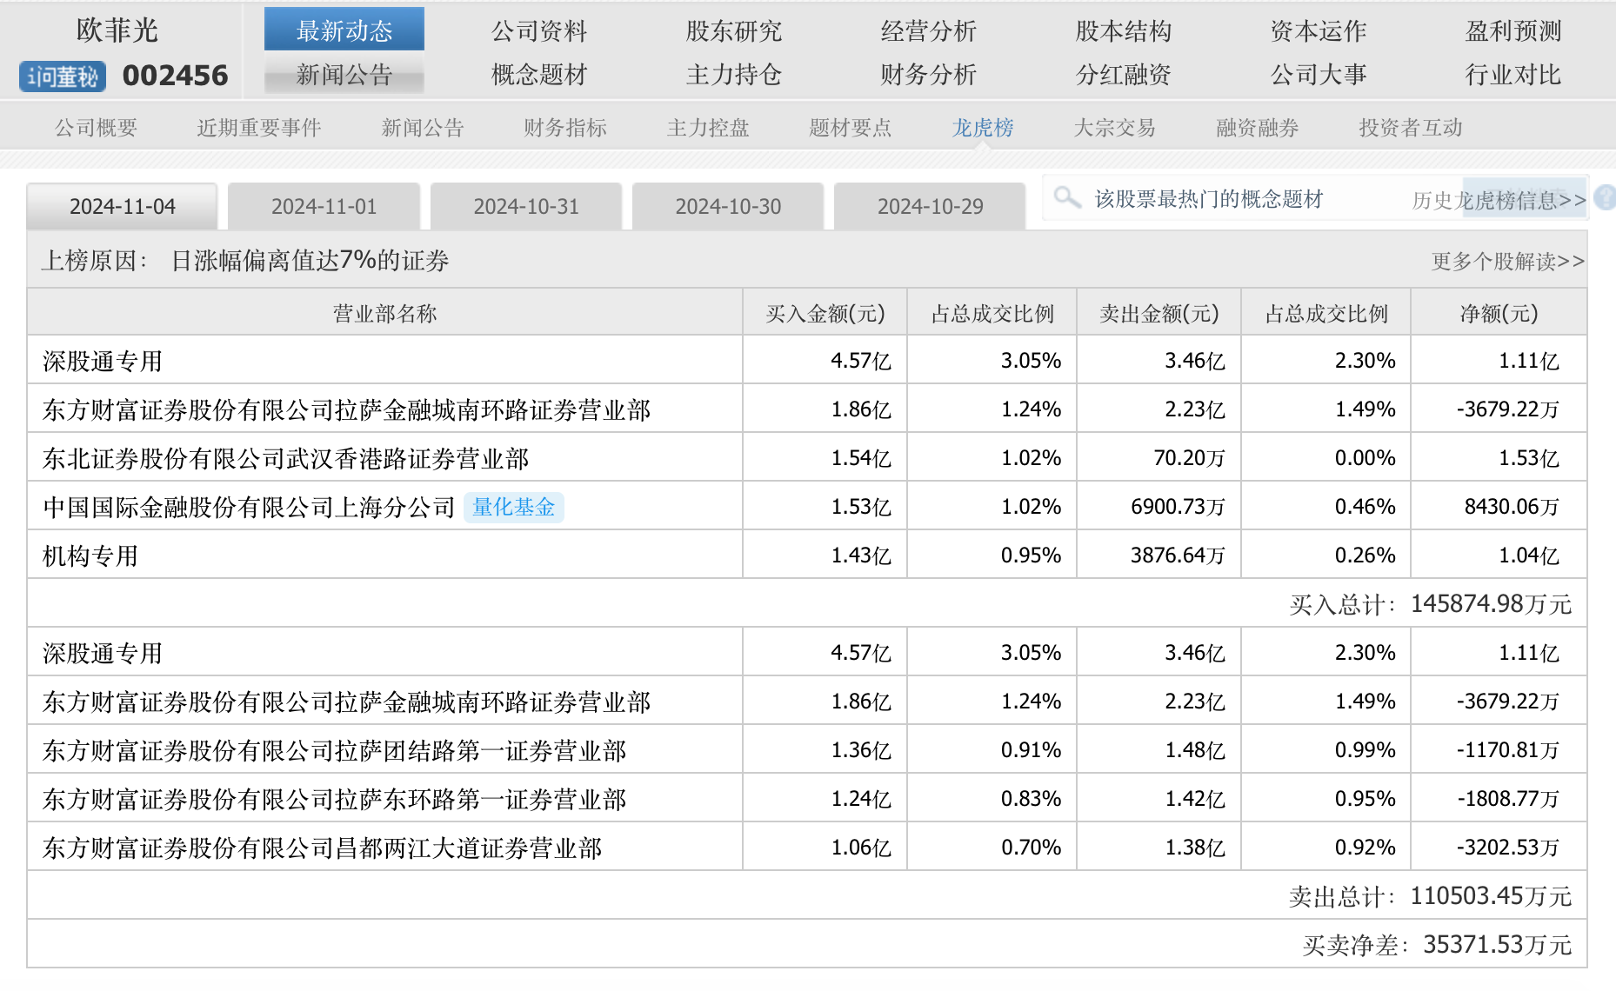Image resolution: width=1616 pixels, height=991 pixels.
Task: Jump to 财务指标 sub-section
Action: tap(565, 128)
